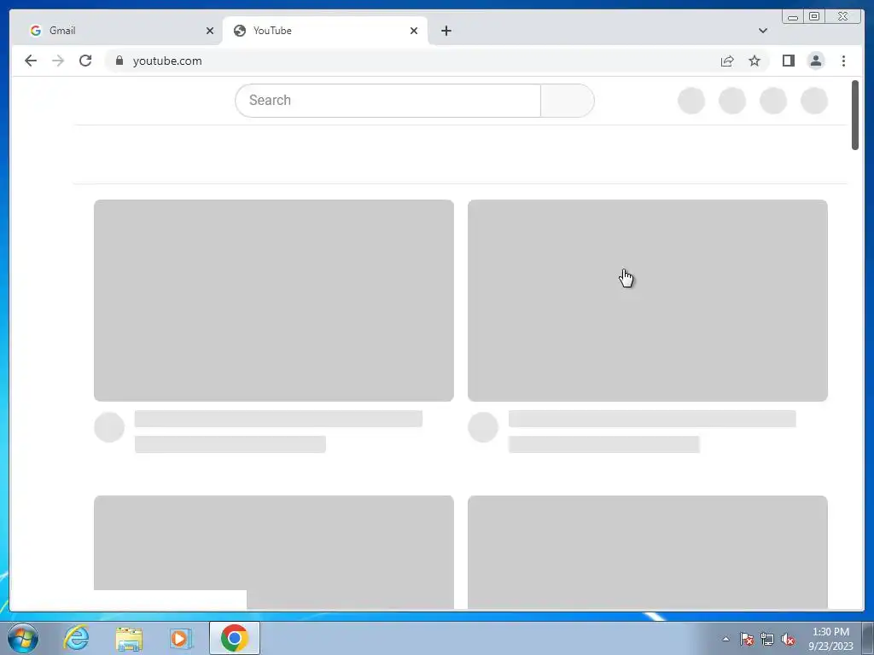The width and height of the screenshot is (874, 655).
Task: Share this page icon in address bar
Action: [727, 61]
